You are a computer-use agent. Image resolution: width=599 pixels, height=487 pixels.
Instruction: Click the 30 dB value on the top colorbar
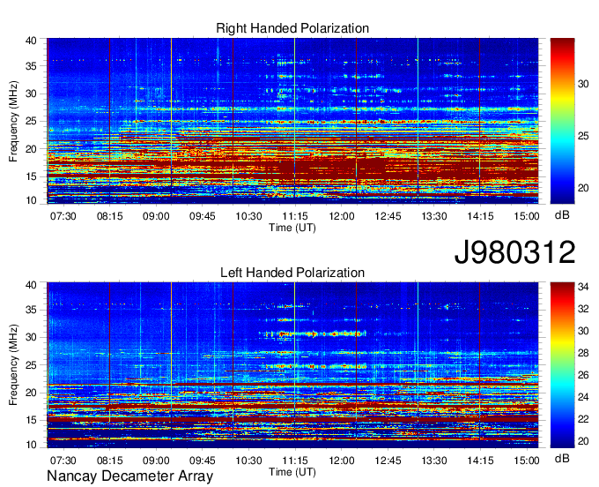pos(583,84)
